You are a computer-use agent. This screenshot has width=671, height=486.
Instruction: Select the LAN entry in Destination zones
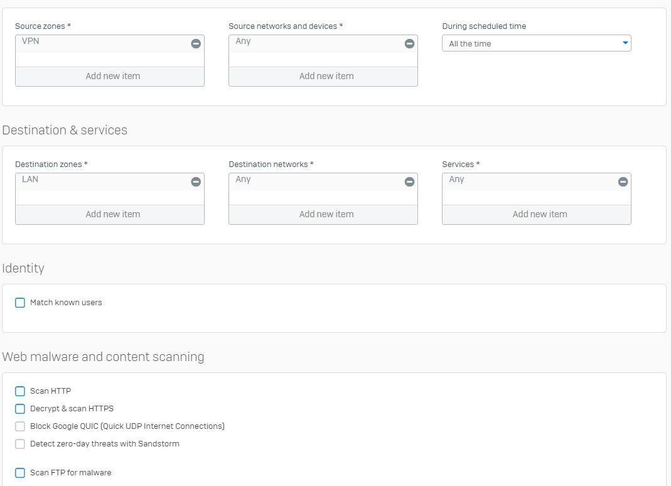(30, 180)
